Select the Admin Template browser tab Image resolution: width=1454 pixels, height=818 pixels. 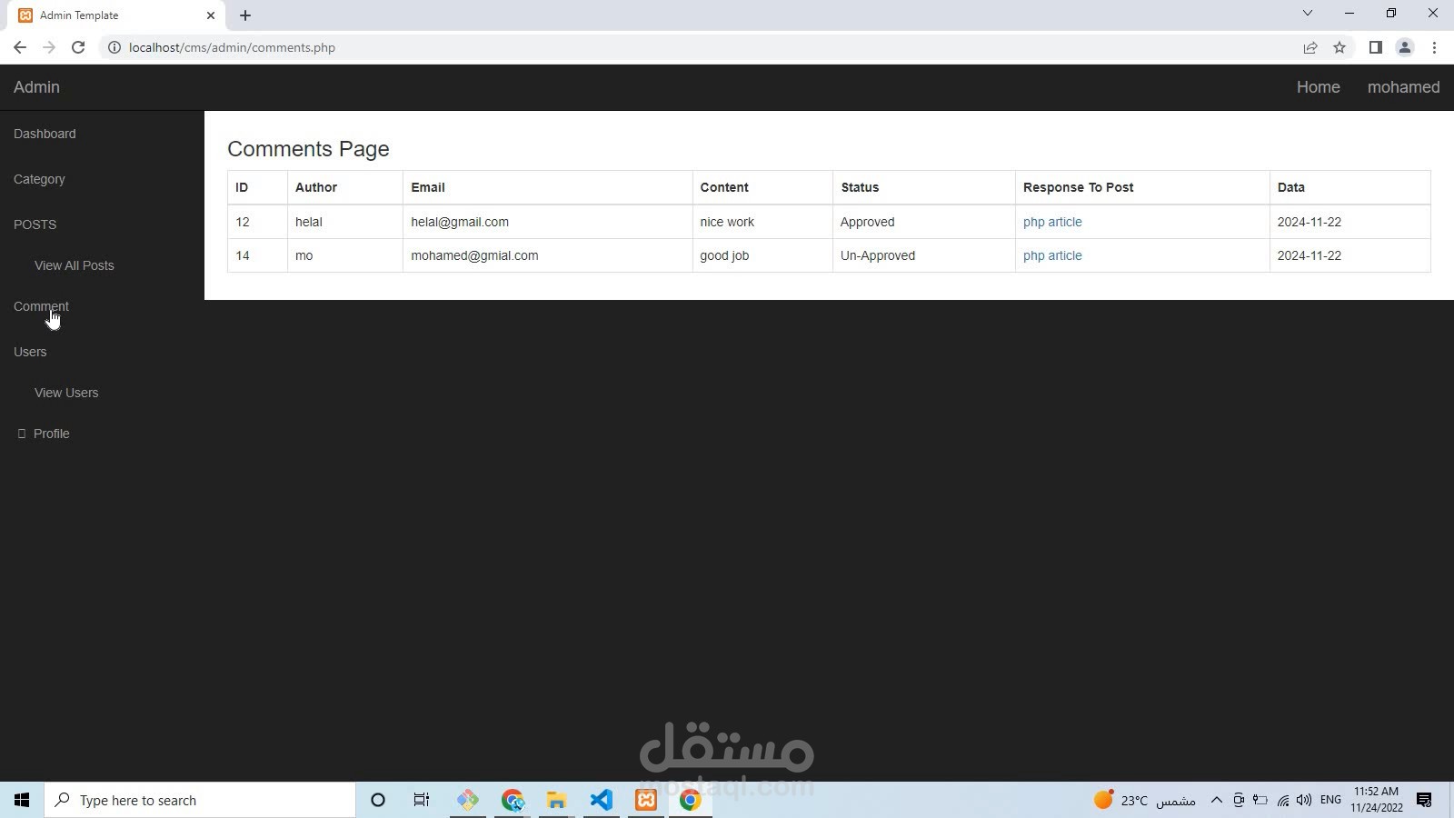[x=118, y=15]
